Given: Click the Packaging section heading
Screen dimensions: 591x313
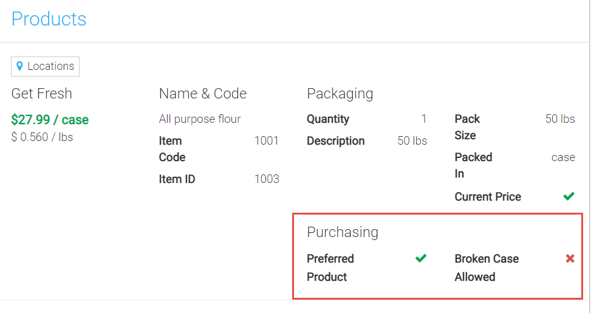Looking at the screenshot, I should click(340, 94).
